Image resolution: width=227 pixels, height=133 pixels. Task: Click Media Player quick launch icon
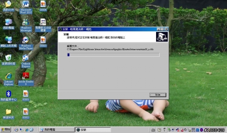pos(16,130)
